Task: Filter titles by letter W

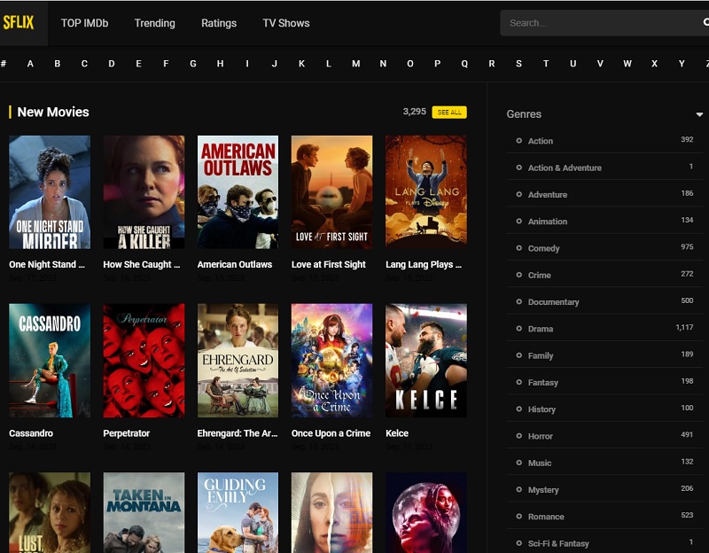Action: [x=627, y=64]
